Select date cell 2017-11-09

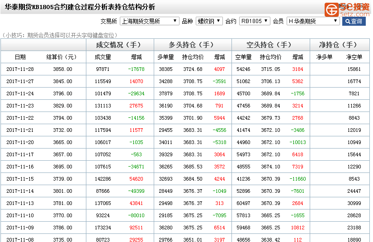pos(20,228)
